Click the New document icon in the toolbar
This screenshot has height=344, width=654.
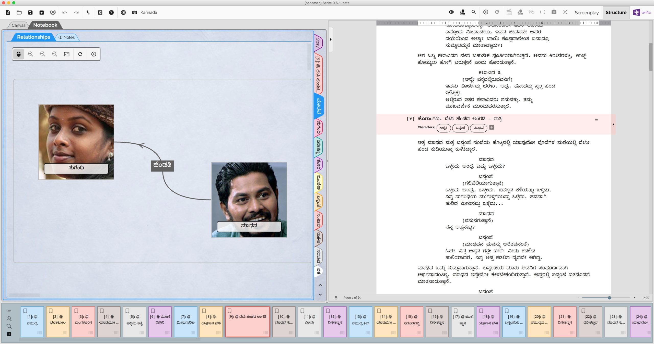coord(8,13)
